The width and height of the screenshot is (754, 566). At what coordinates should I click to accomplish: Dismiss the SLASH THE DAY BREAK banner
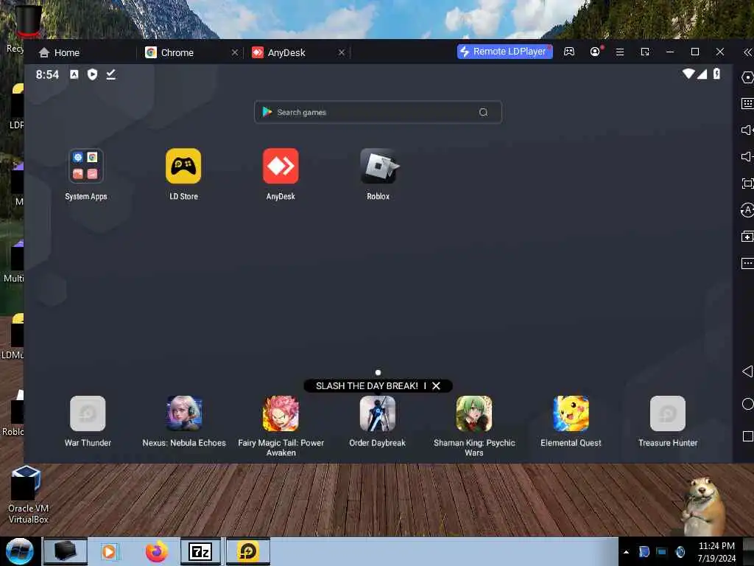[436, 386]
